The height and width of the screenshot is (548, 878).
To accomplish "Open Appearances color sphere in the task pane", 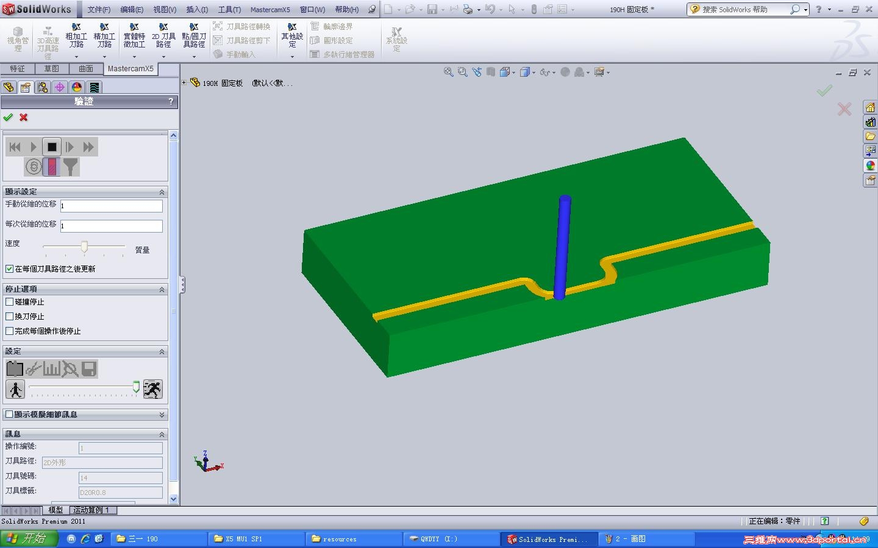I will point(870,166).
